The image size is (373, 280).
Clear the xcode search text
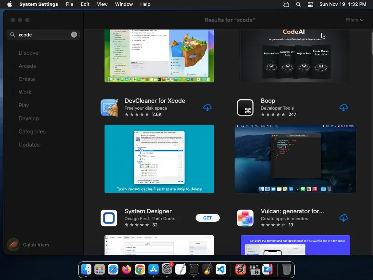pos(74,35)
